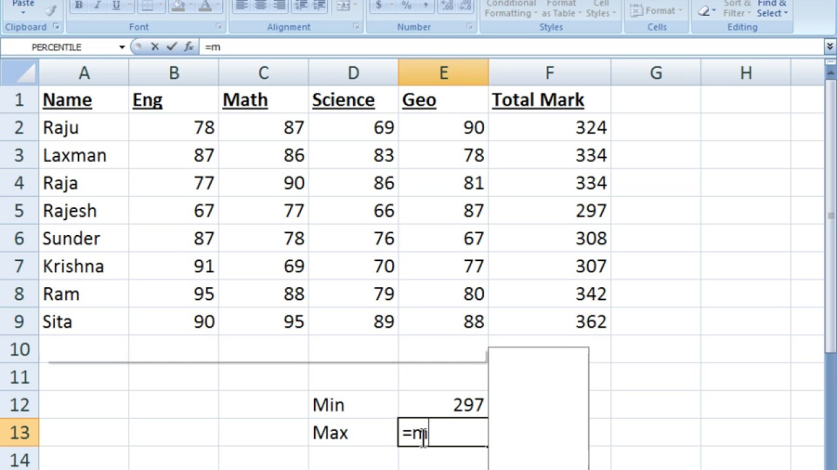The image size is (837, 470).
Task: Confirm formula with checkmark Enter button
Action: [171, 47]
